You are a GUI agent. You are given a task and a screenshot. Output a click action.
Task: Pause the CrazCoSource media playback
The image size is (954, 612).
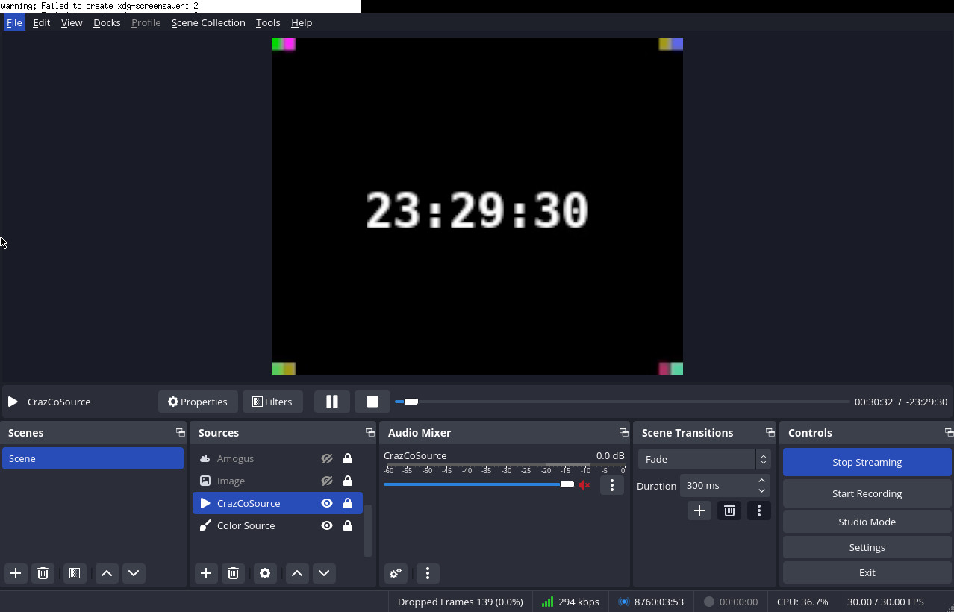pyautogui.click(x=332, y=402)
